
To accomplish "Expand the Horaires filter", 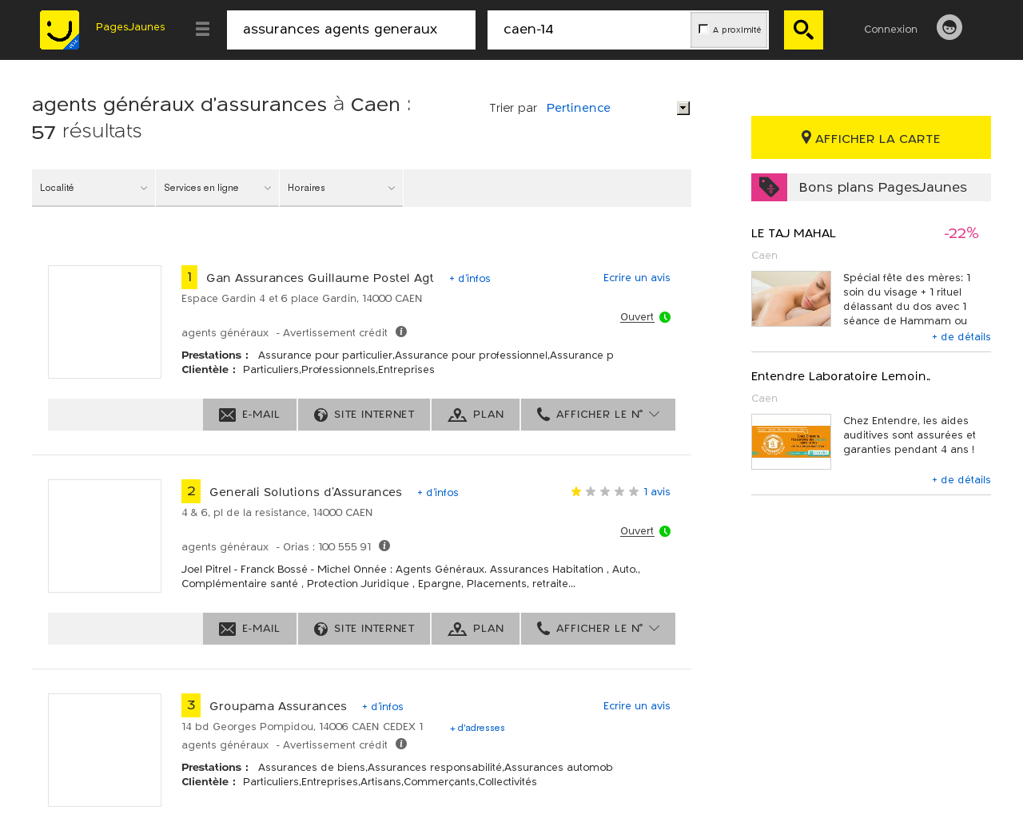I will pos(341,188).
